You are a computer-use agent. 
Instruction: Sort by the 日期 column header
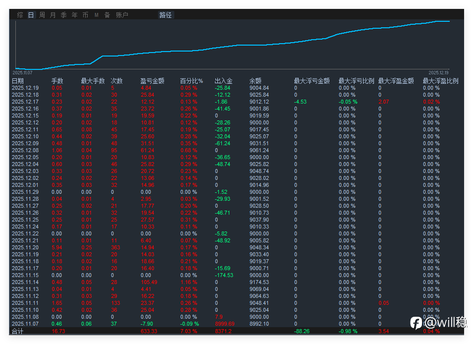18,81
